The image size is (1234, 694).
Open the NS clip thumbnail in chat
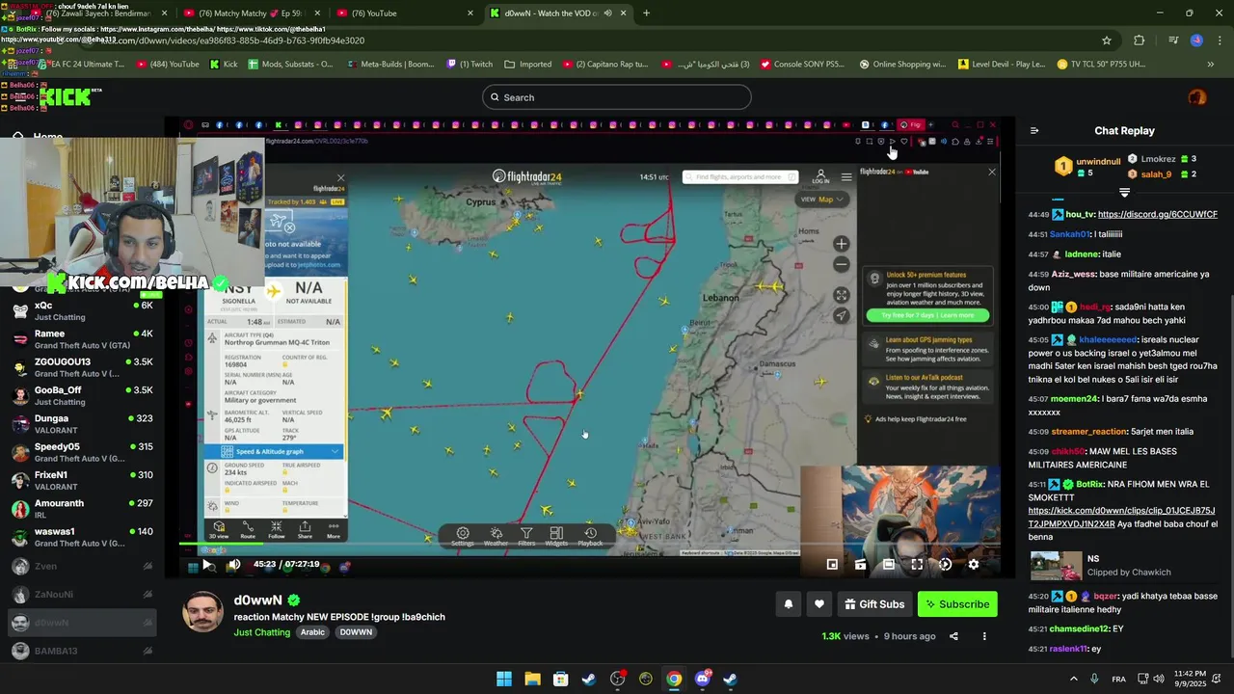pos(1056,565)
